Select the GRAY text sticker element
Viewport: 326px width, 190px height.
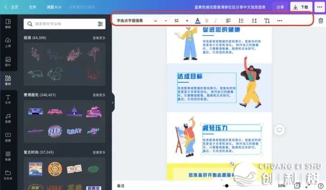pyautogui.click(x=74, y=131)
